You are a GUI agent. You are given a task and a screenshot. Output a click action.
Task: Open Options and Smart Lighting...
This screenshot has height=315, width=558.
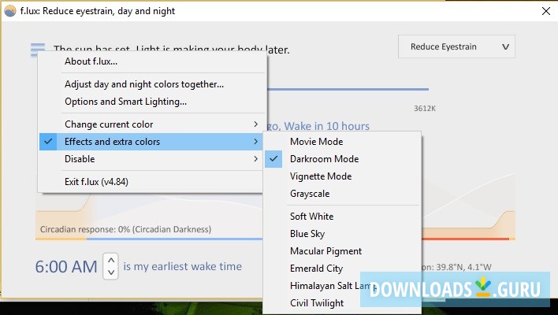point(152,102)
